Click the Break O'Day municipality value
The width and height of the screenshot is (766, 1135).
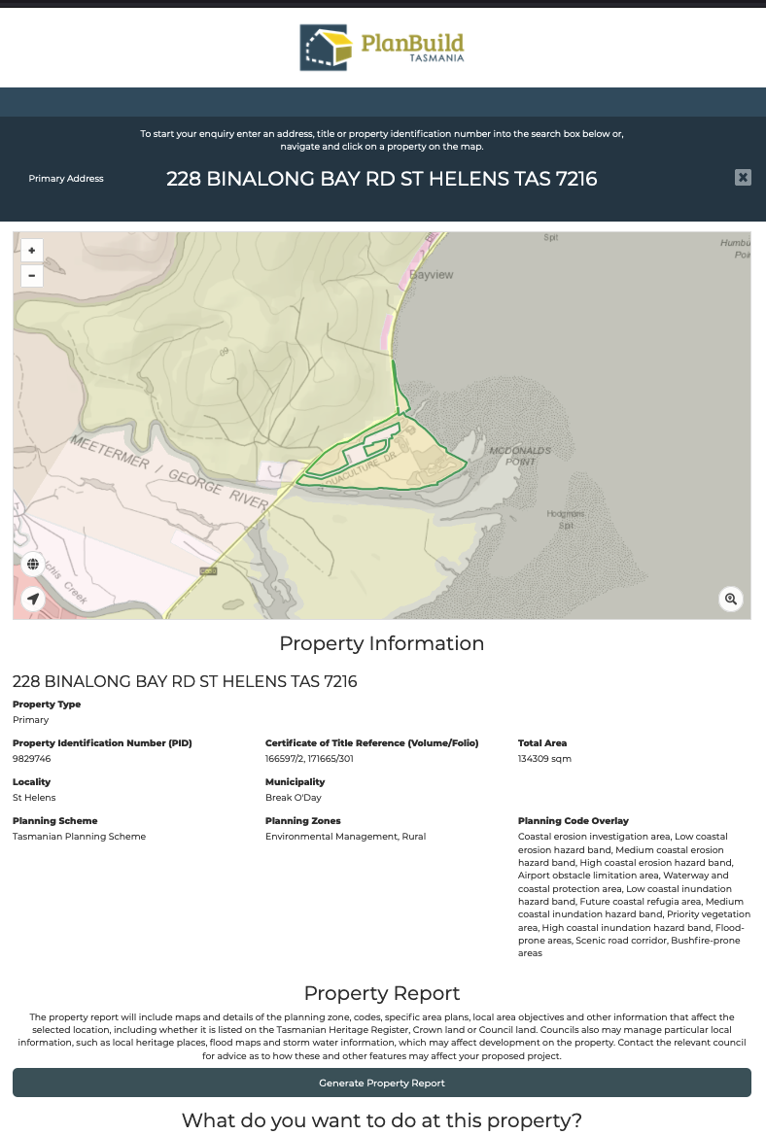294,798
